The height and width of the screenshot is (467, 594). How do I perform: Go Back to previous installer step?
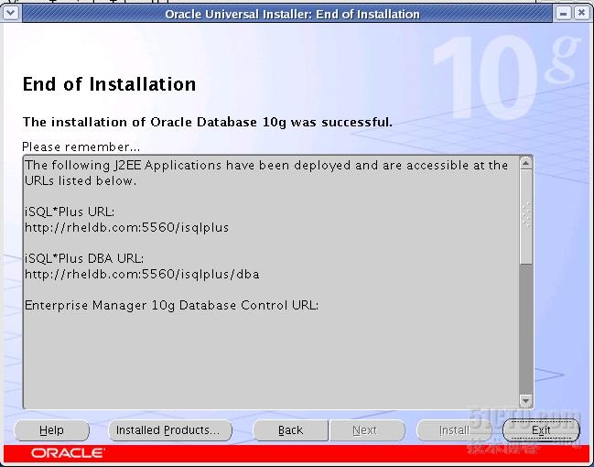290,430
